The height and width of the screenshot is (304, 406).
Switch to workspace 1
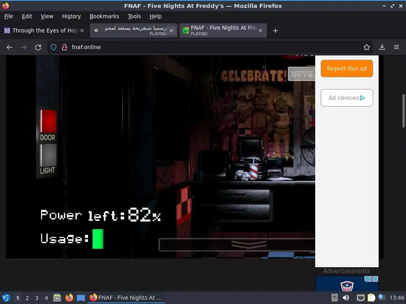17,298
